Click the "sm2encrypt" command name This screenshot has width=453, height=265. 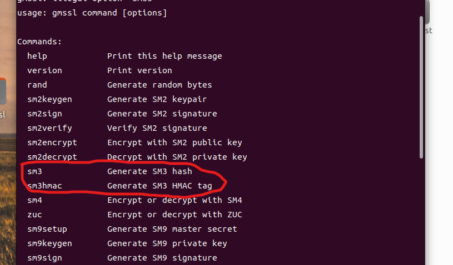tap(52, 142)
